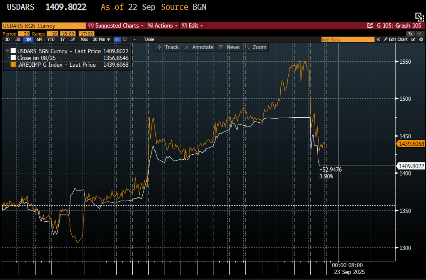Activate the Track crosshair tool
426x280 pixels.
pos(167,47)
